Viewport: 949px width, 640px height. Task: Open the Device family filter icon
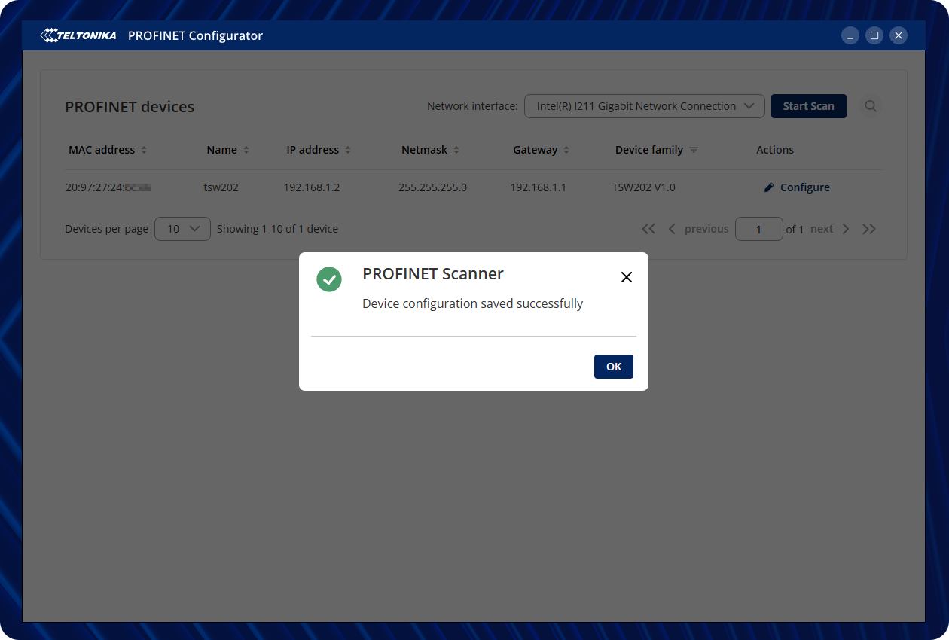click(x=694, y=150)
